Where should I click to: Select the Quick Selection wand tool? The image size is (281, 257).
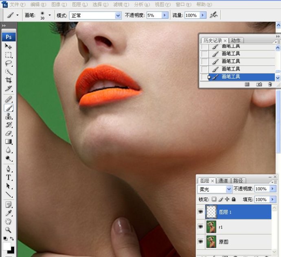tap(8, 72)
